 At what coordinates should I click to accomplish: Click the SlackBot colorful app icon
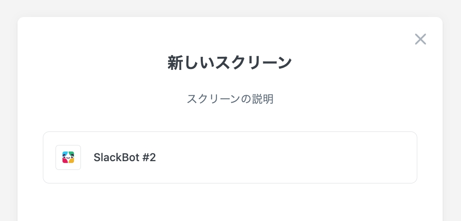[x=68, y=157]
